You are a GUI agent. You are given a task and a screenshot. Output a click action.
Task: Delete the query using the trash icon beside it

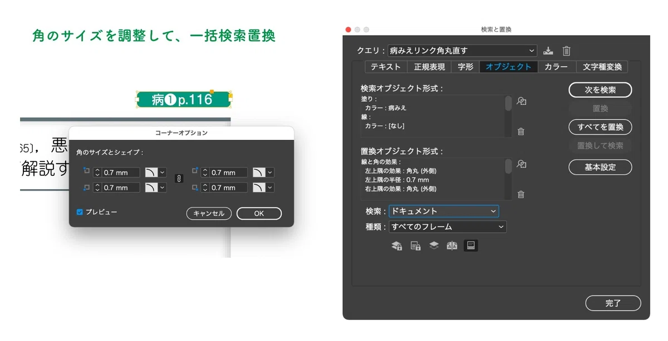567,51
